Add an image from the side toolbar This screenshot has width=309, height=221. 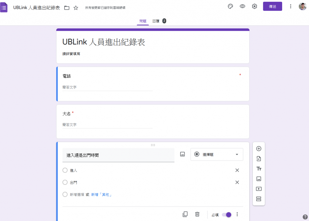259,179
